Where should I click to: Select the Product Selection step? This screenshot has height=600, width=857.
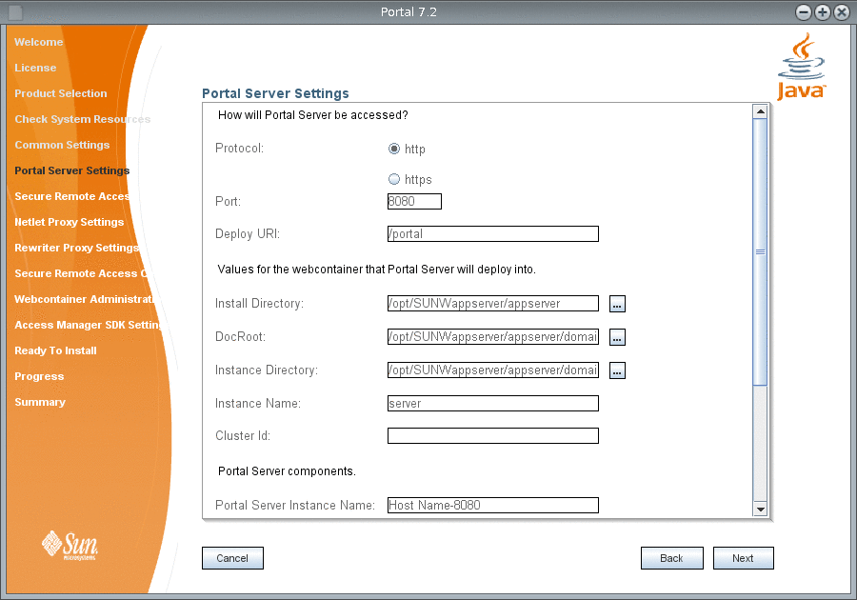[61, 93]
